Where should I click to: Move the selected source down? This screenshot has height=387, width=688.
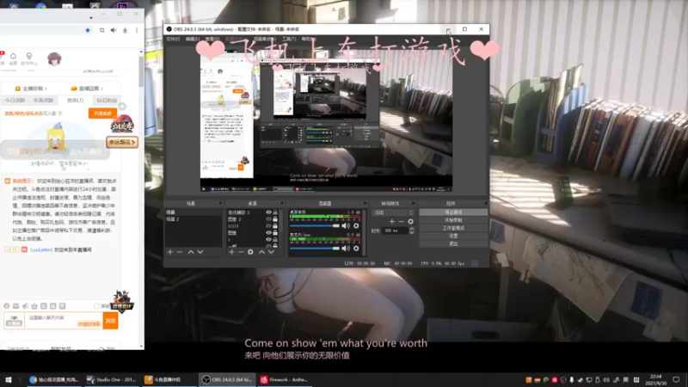coord(271,252)
